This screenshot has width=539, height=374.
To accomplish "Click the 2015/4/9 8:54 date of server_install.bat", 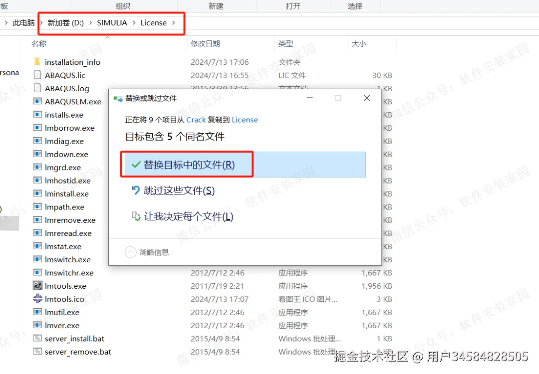I will (x=215, y=339).
